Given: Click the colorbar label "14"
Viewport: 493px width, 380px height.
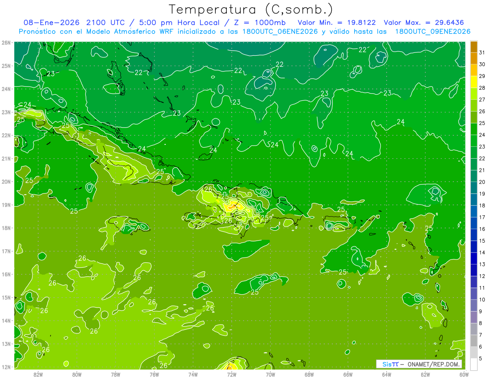Looking at the screenshot, I should click(x=482, y=253).
